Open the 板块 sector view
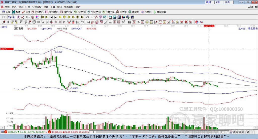 click(16, 12)
